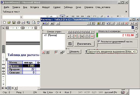Toggle the Результат выделенной части checkbox

[x=99, y=41]
